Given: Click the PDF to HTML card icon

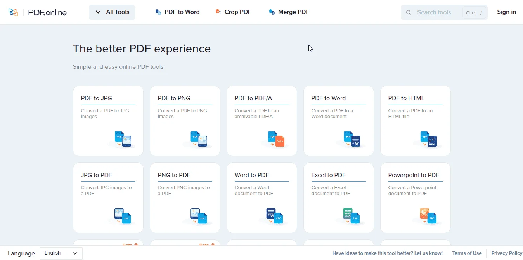Looking at the screenshot, I should click(x=429, y=139).
